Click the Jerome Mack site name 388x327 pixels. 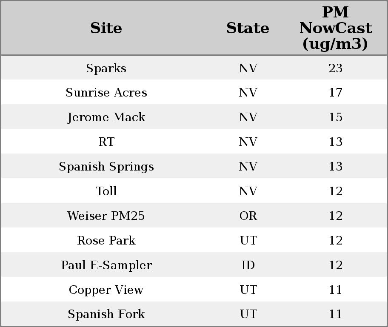click(106, 117)
